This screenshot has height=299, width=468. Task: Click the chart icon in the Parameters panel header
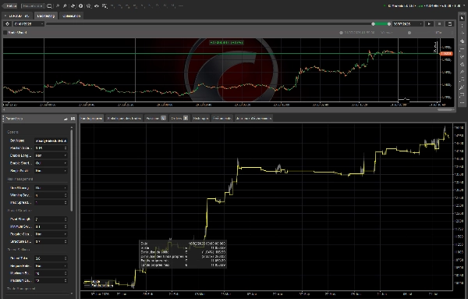(x=66, y=119)
